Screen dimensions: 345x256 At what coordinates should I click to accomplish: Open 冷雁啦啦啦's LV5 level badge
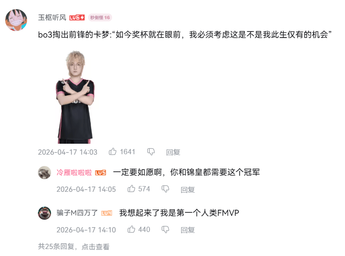101,173
